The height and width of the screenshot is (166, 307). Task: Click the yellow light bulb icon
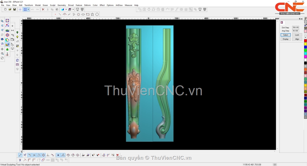17,37
